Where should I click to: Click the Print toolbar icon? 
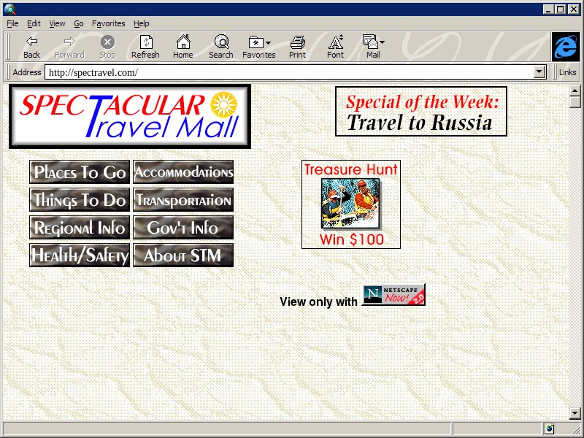(297, 42)
